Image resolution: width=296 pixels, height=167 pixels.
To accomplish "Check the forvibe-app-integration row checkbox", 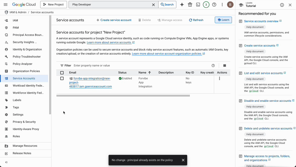I will point(62,78).
